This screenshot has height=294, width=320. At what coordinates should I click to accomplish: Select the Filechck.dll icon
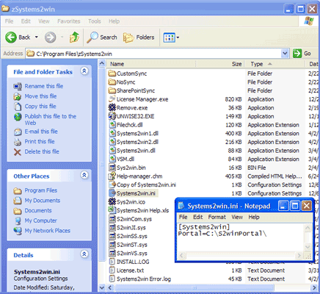pos(112,125)
